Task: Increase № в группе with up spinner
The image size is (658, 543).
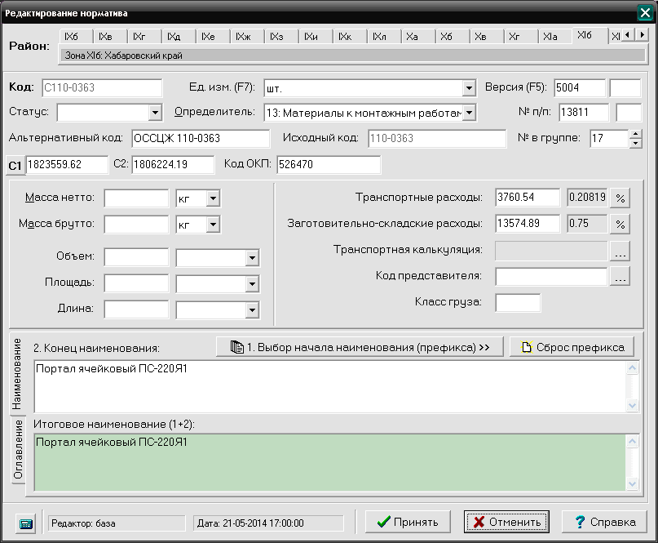Action: pos(636,134)
